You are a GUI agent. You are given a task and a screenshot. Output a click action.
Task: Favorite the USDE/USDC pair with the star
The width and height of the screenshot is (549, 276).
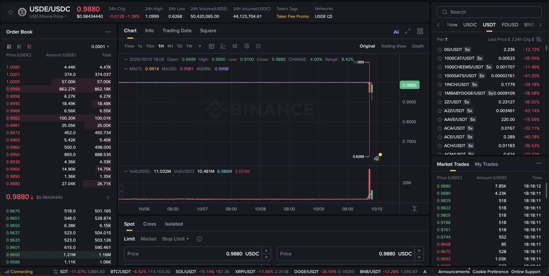click(x=10, y=12)
